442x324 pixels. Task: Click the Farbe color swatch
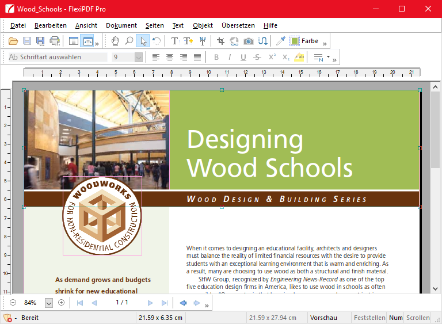[295, 41]
